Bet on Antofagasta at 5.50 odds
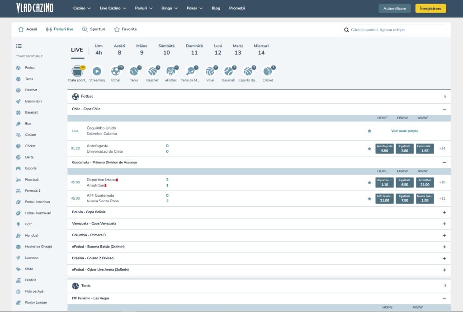 384,149
